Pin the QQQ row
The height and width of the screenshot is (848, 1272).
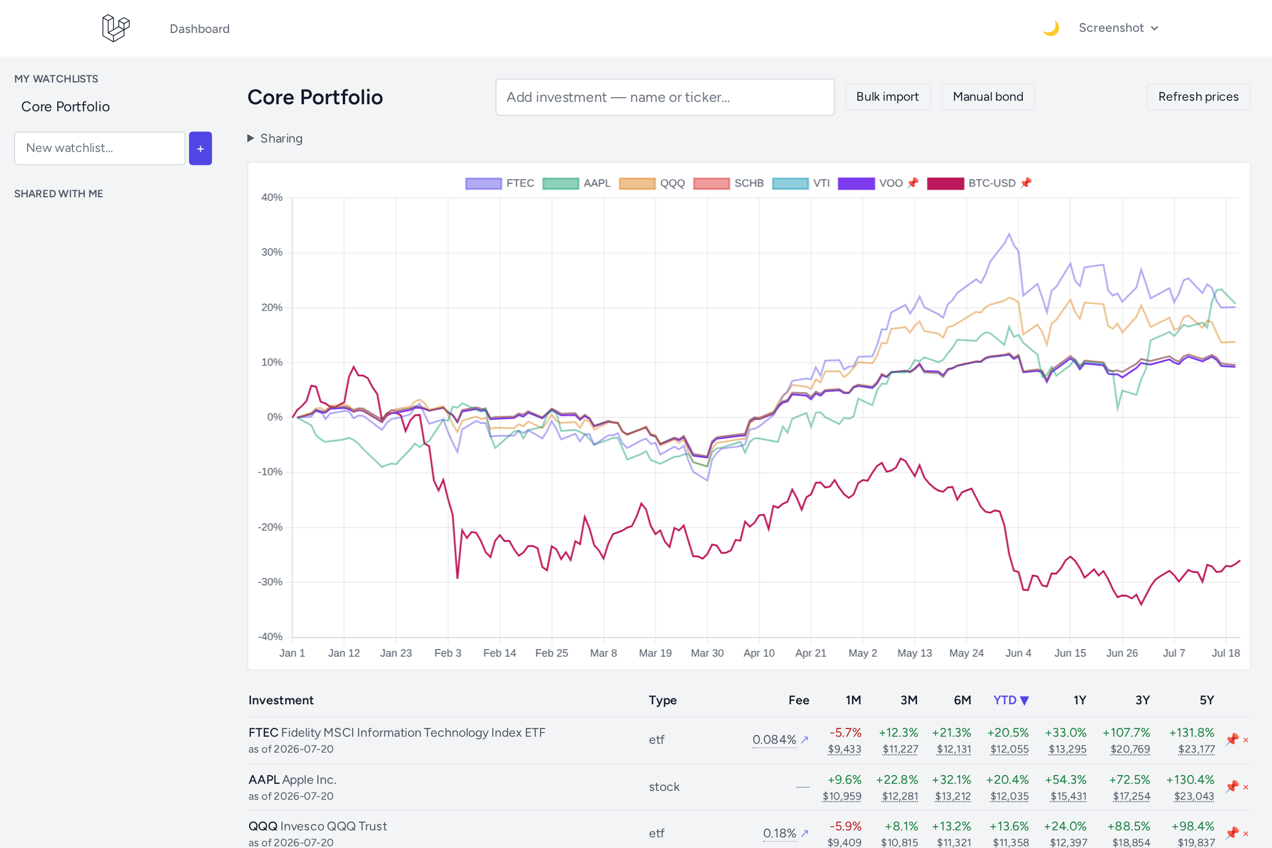pyautogui.click(x=1232, y=833)
